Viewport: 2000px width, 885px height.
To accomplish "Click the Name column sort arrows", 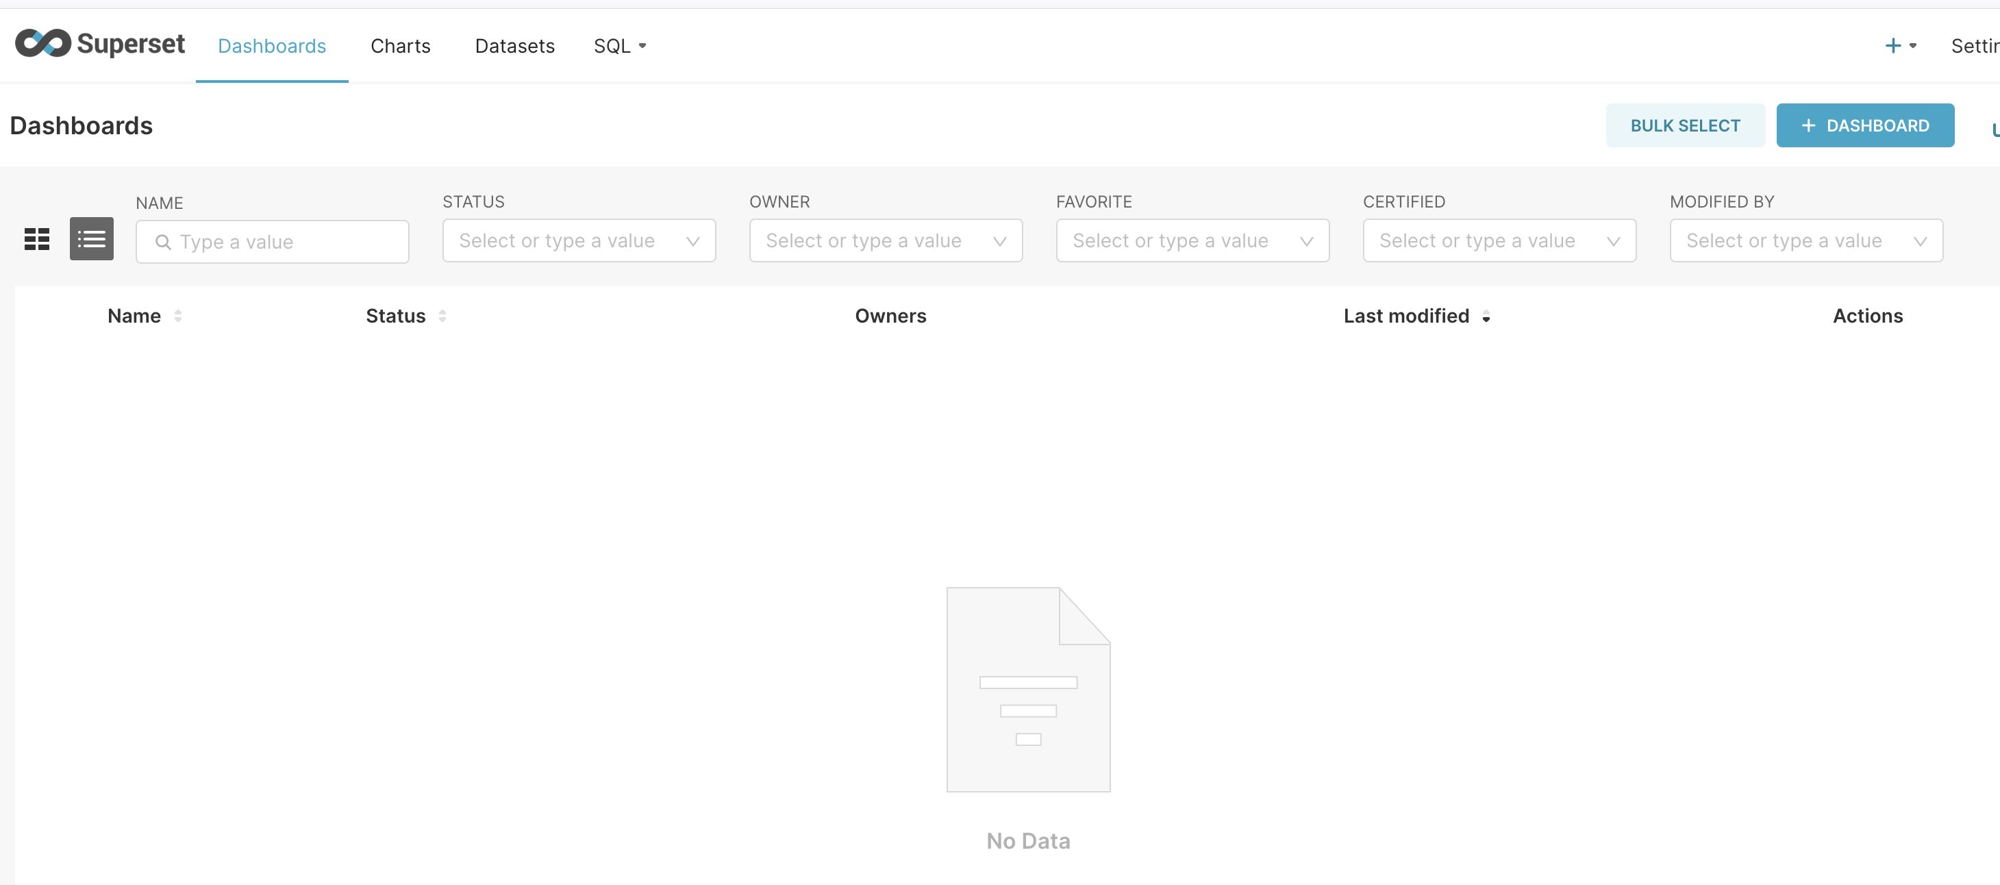I will (178, 316).
